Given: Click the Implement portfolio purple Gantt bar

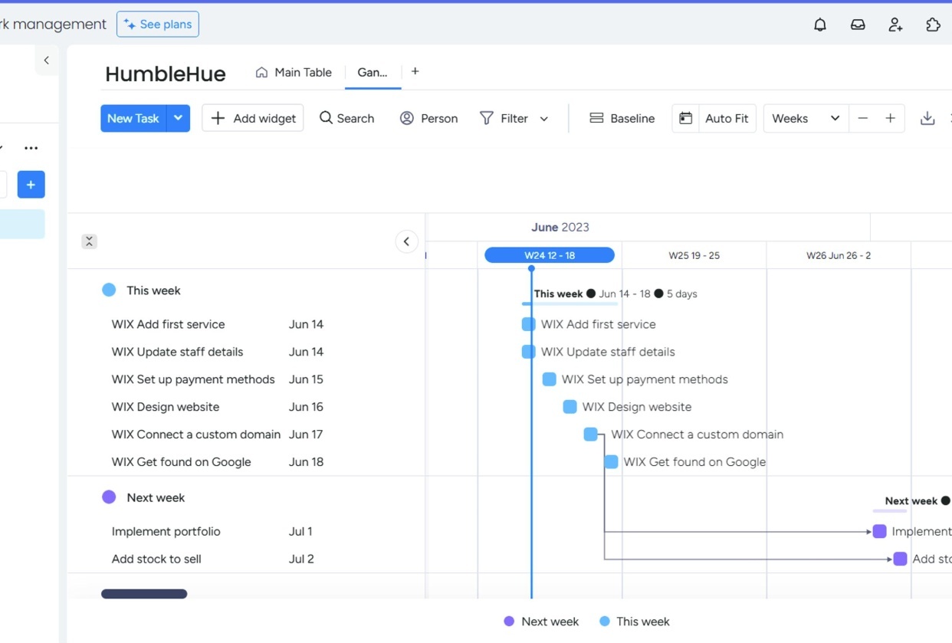Looking at the screenshot, I should [879, 531].
